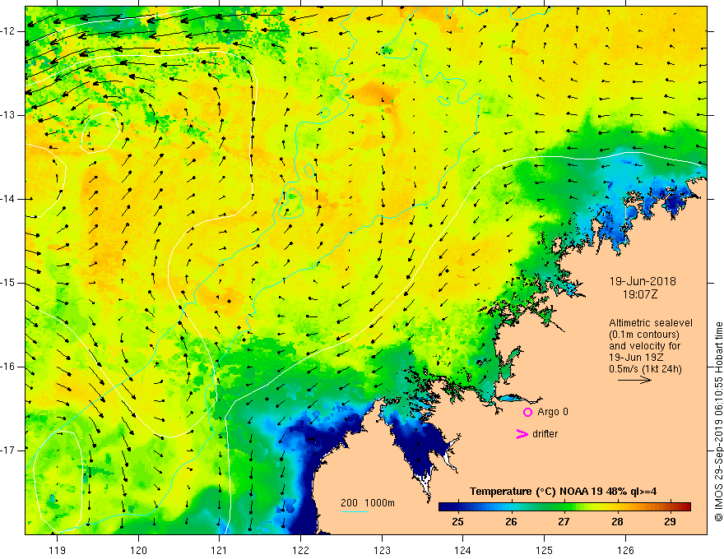Click the -13 latitude axis label
724x559 pixels.
pyautogui.click(x=8, y=115)
